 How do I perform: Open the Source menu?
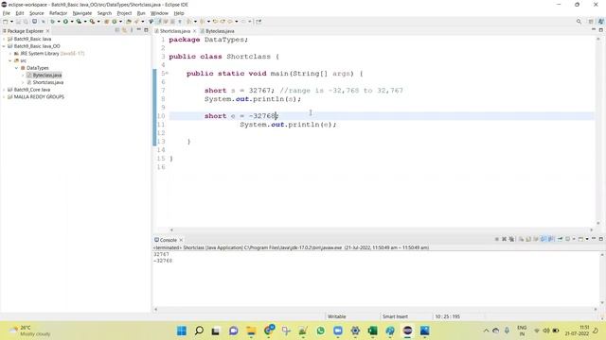(36, 13)
